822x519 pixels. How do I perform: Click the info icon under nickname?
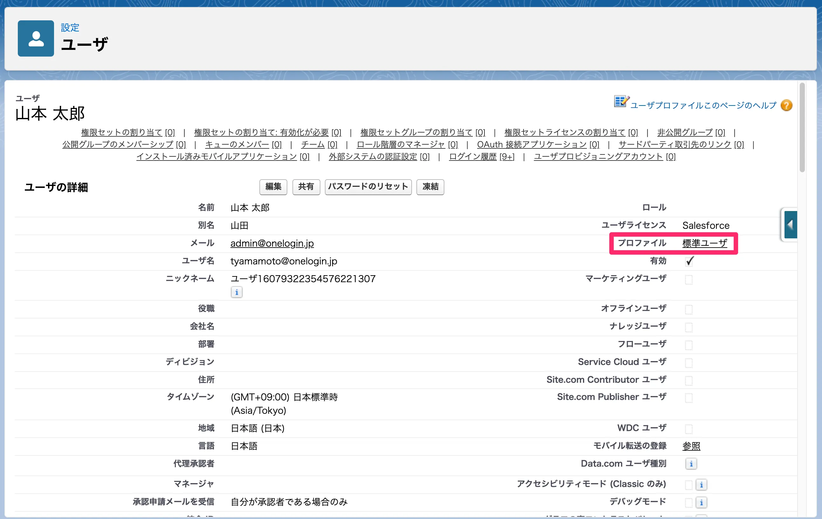[236, 292]
